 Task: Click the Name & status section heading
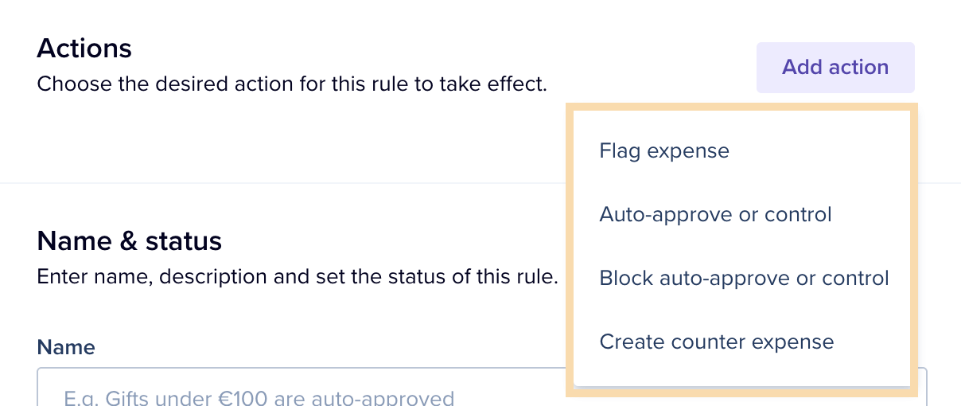point(130,240)
